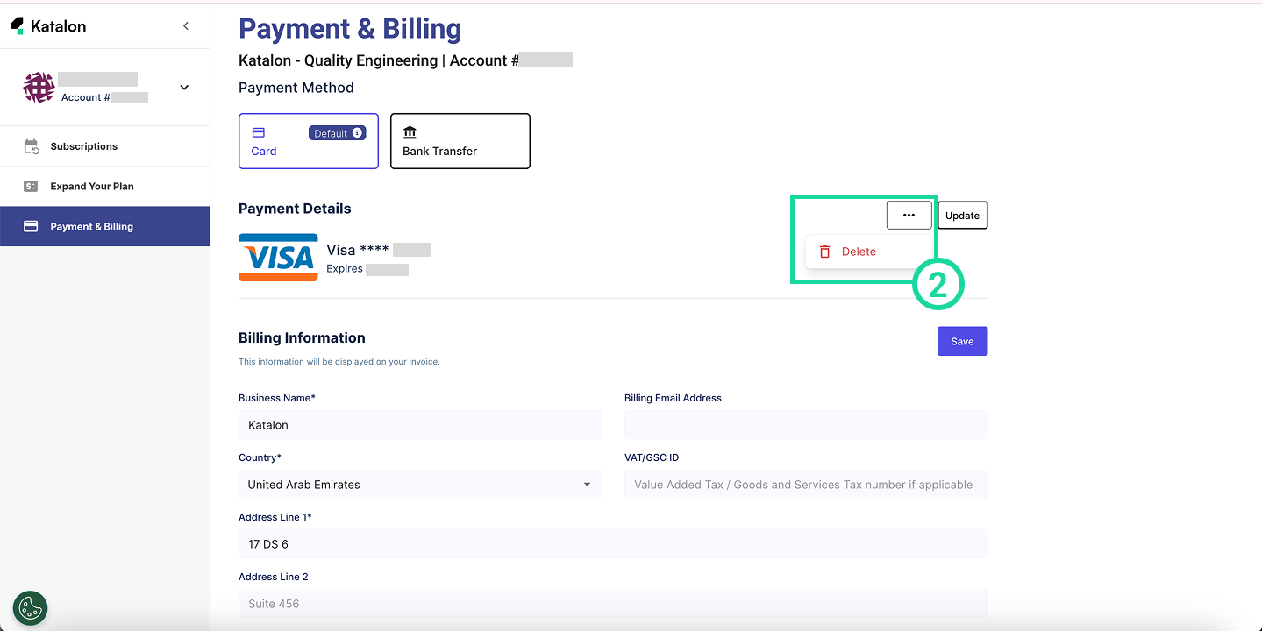
Task: Click the Payment Details heading
Action: pyautogui.click(x=295, y=209)
